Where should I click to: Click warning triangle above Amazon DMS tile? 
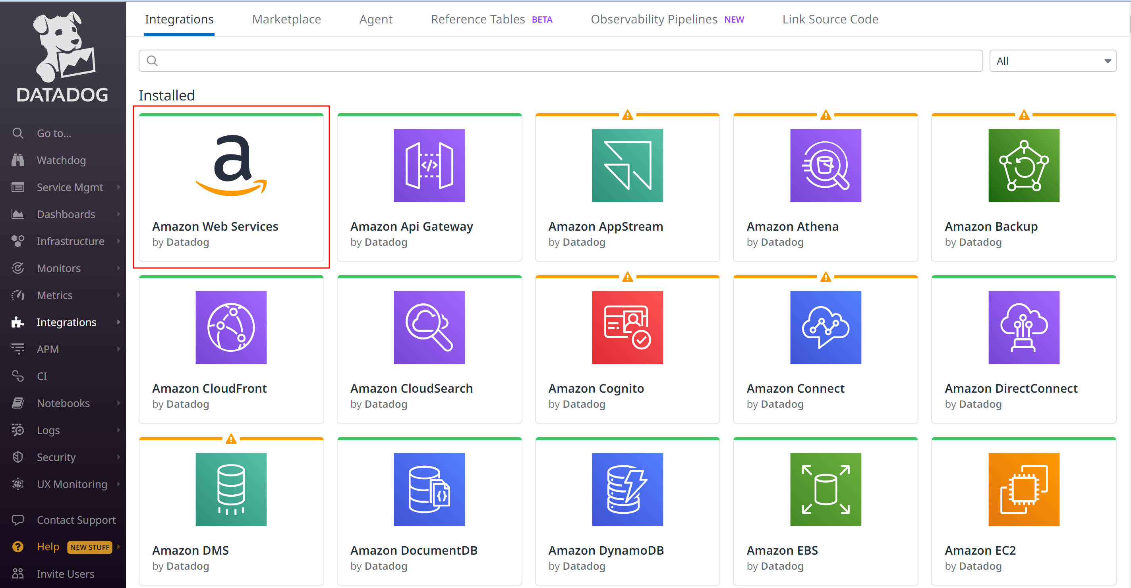point(231,439)
